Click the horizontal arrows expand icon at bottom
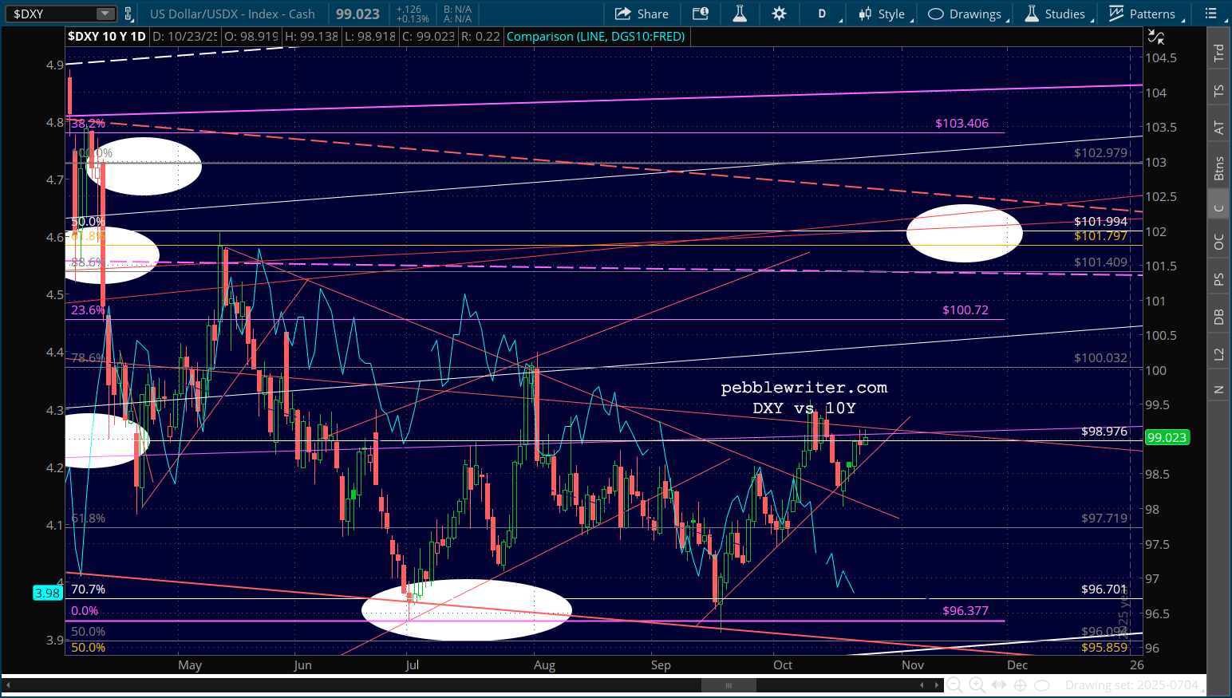Screen dimensions: 1232x698 coord(998,685)
